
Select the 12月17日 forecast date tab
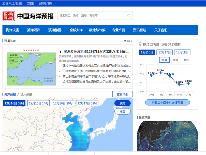(x=164, y=52)
